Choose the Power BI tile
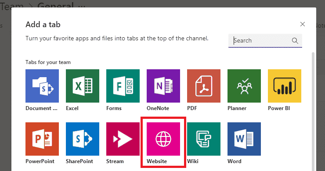 (x=285, y=86)
